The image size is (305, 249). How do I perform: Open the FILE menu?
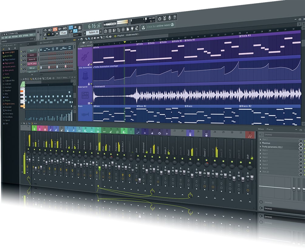[3, 38]
